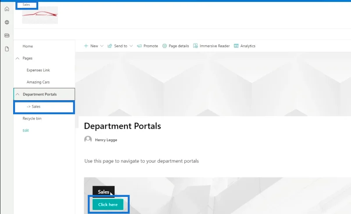Launch Immersive Reader
Viewport: 351px width, 214px height.
click(x=215, y=46)
